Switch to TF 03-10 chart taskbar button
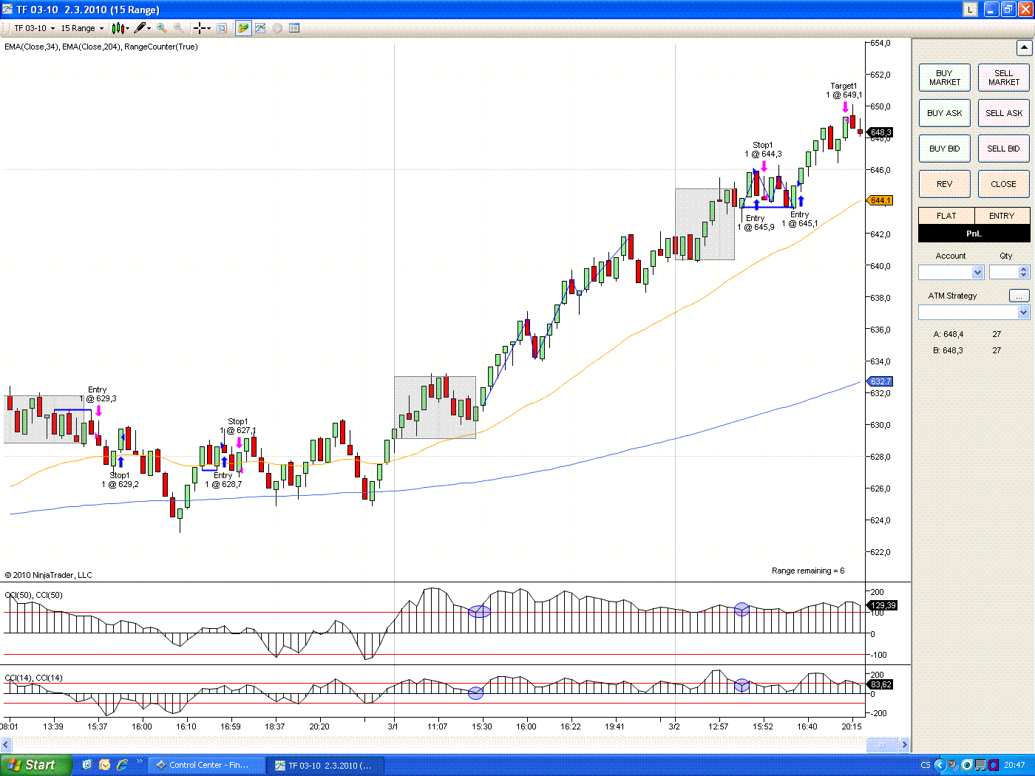This screenshot has height=776, width=1035. pyautogui.click(x=326, y=766)
